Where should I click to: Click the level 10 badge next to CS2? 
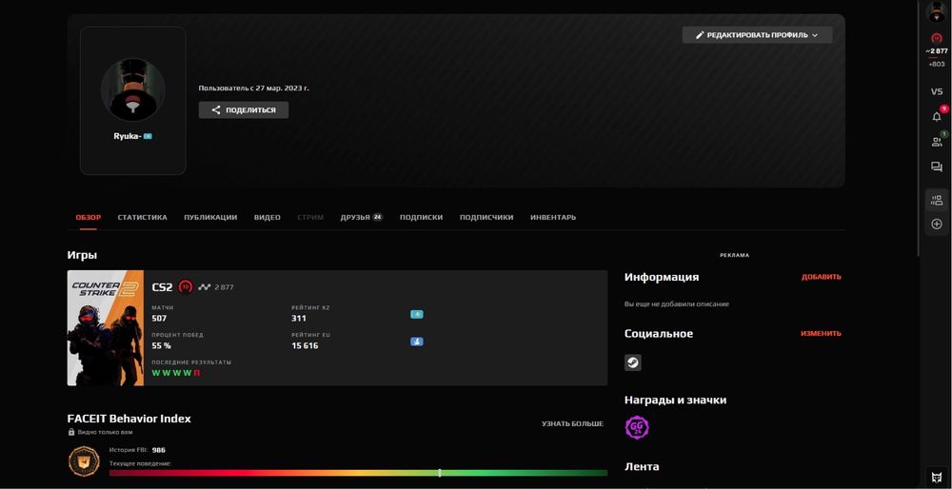coord(186,287)
